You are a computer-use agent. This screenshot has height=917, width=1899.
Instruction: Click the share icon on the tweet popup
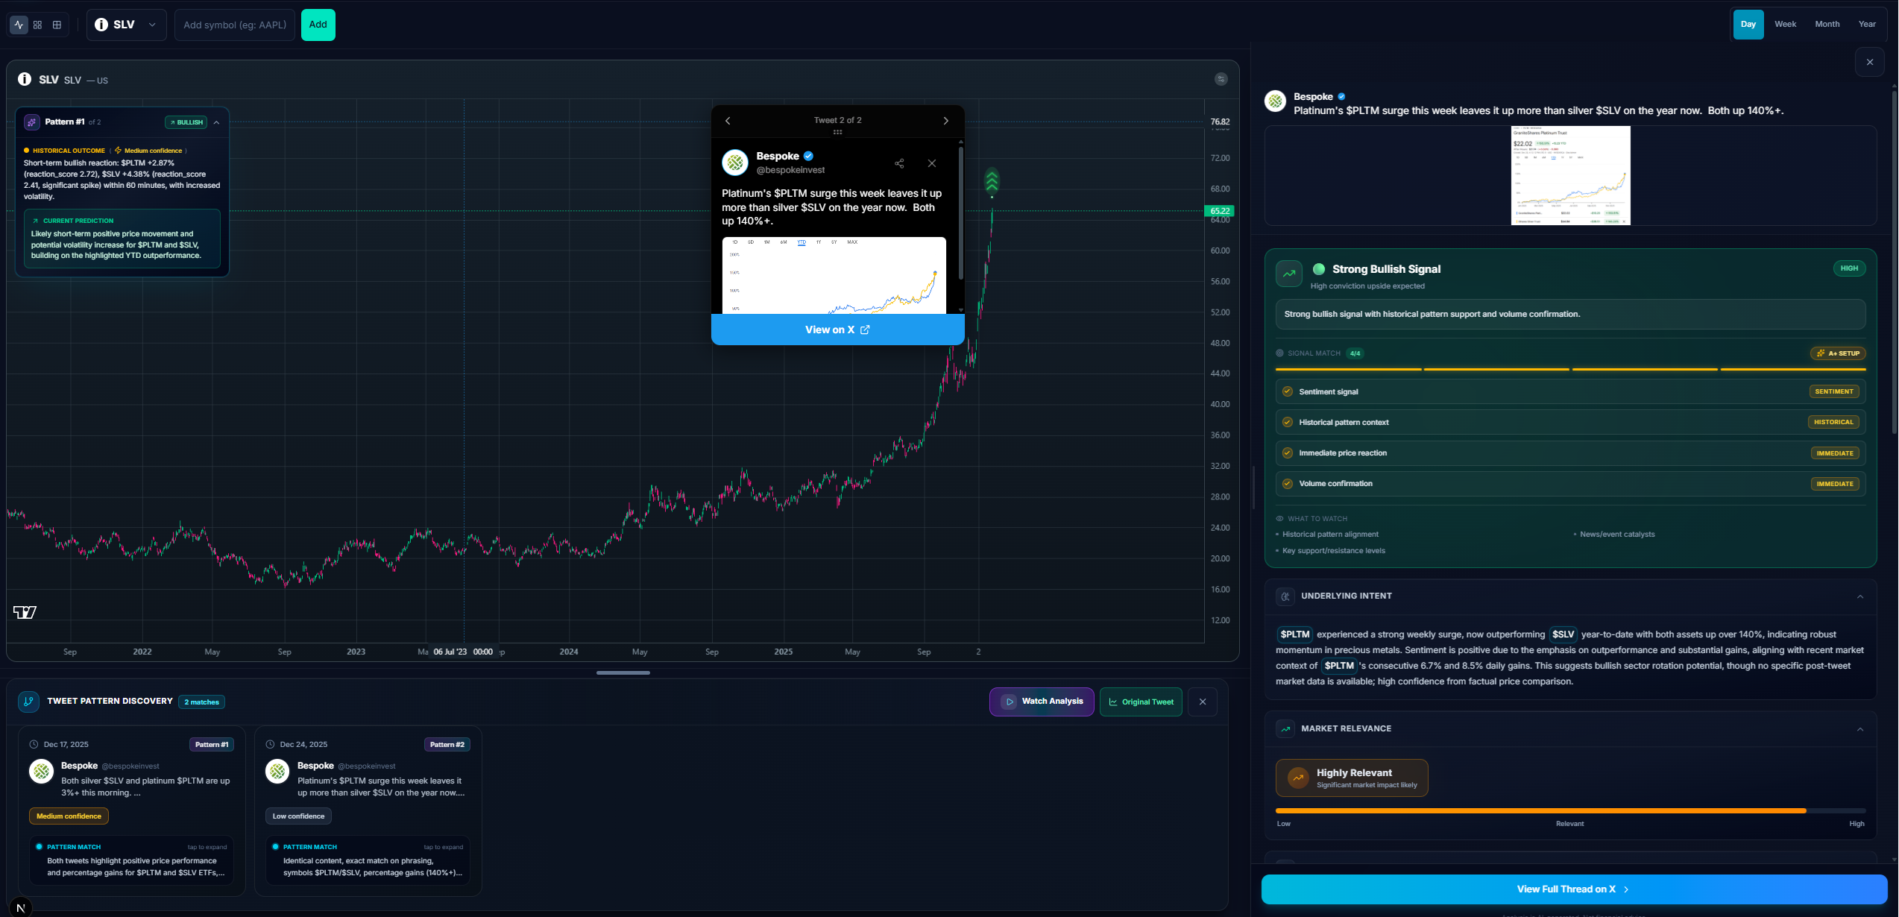click(x=899, y=163)
